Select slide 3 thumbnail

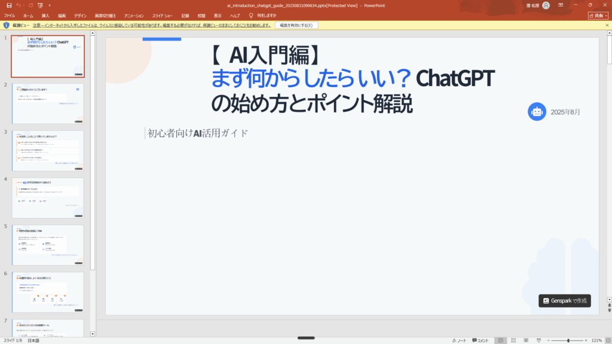click(48, 150)
